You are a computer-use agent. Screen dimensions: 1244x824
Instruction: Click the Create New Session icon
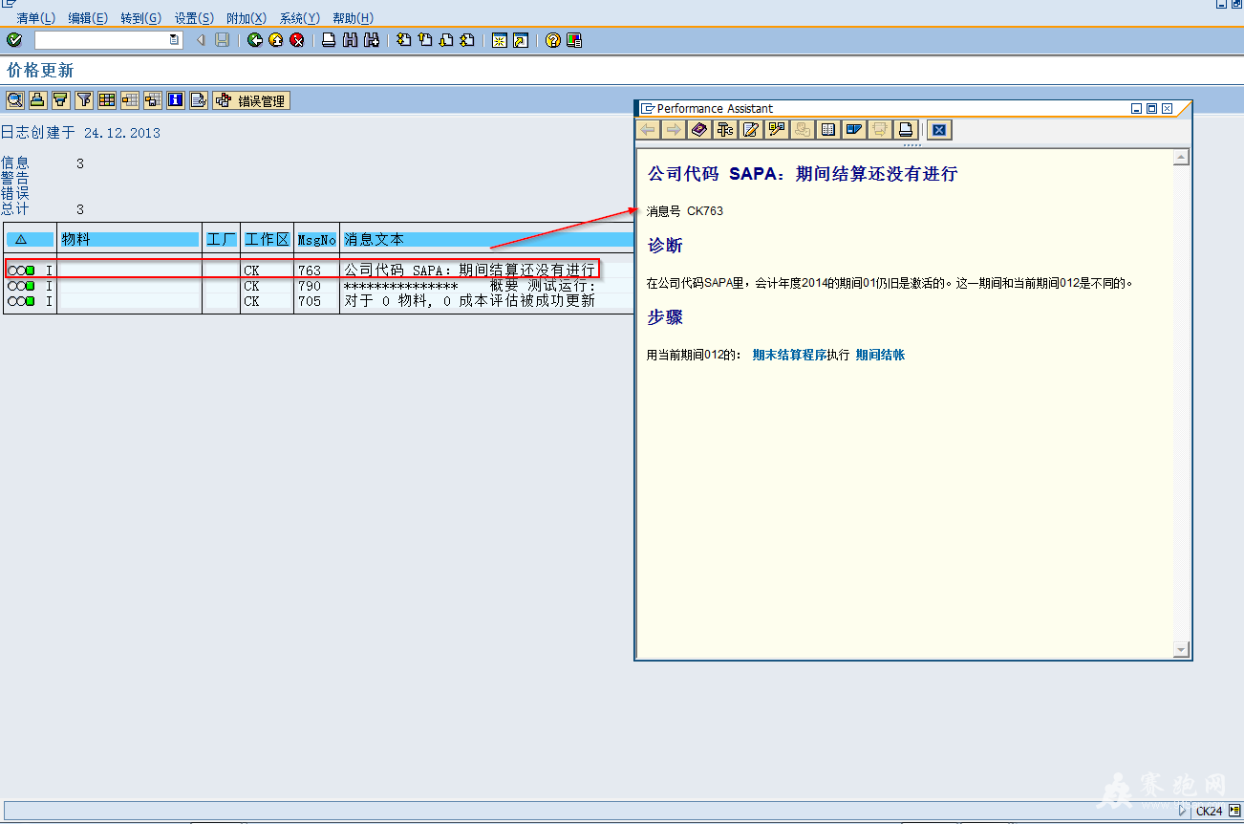point(499,40)
